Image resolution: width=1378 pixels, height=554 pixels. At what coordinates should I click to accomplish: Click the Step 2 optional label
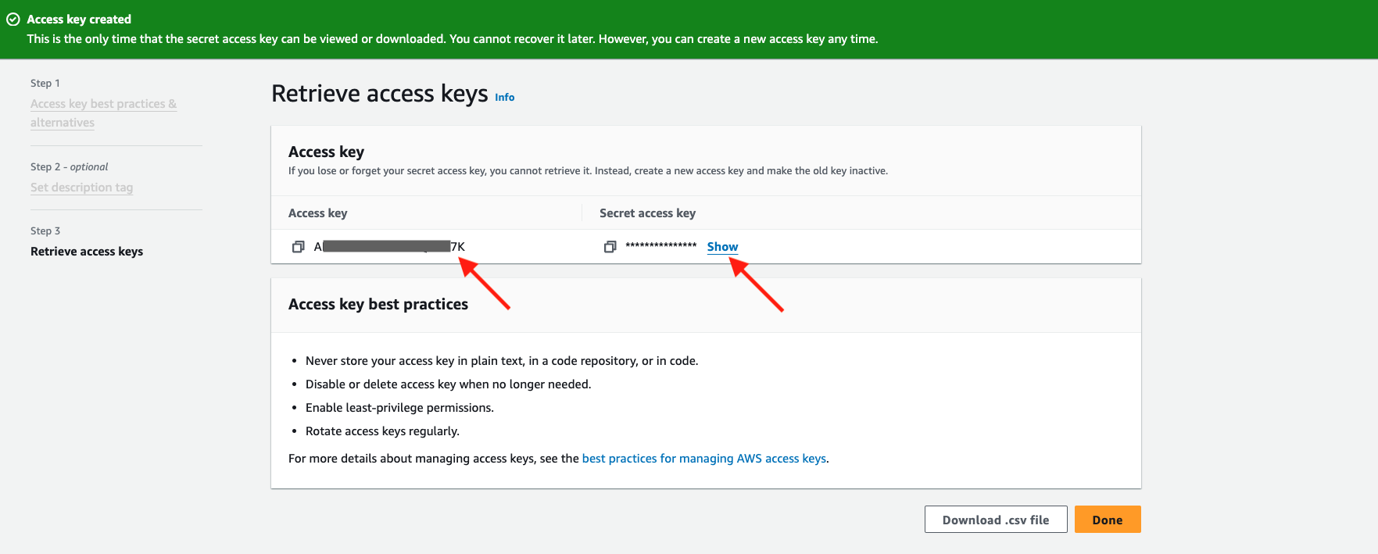69,167
